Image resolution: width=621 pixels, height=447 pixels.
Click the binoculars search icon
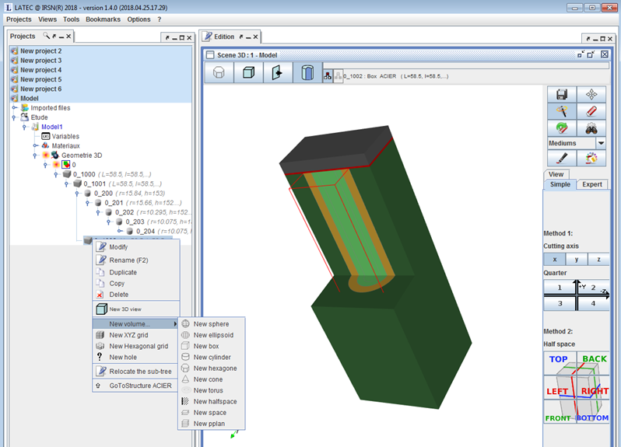[x=591, y=128]
